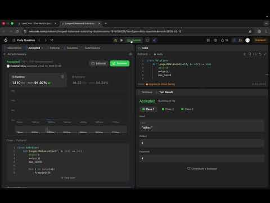
Task: Open the notes icon next to Submit
Action: (147, 40)
